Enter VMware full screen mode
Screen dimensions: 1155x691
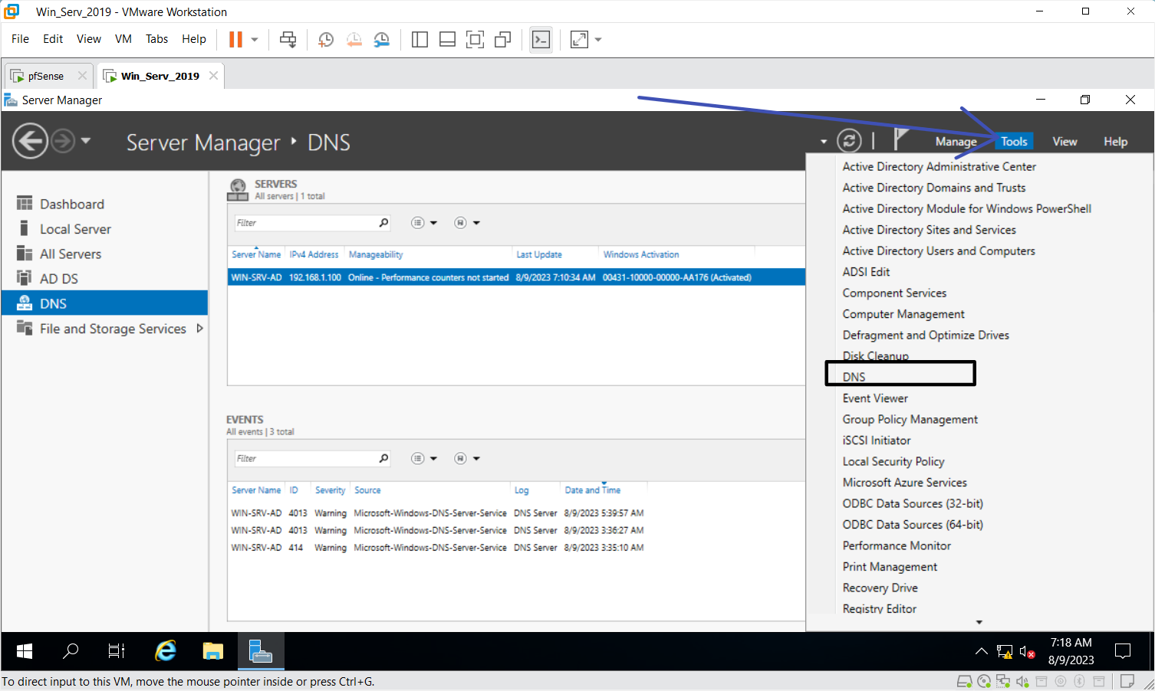[x=475, y=39]
